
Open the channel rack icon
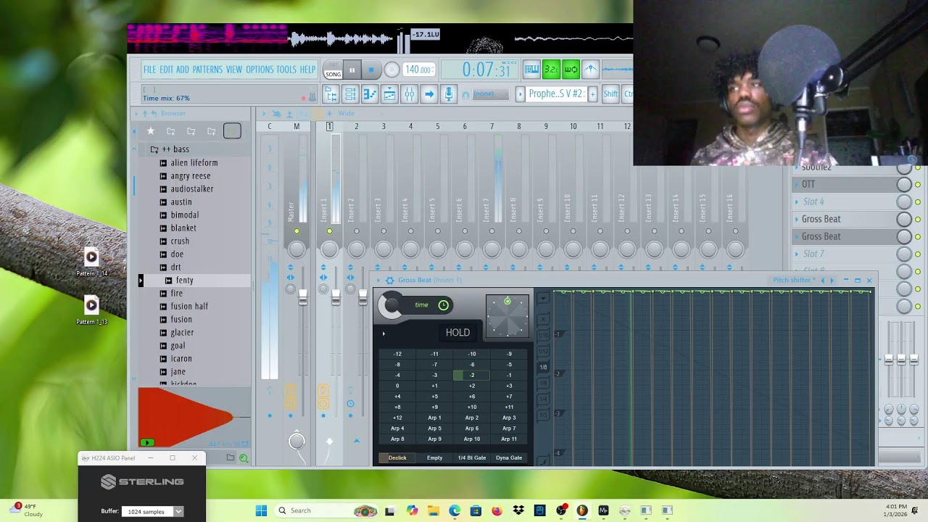coord(350,94)
